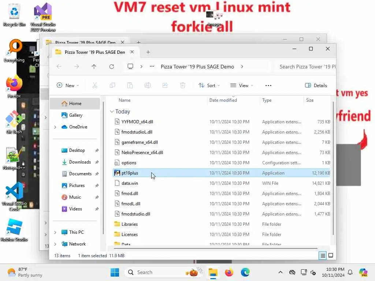The width and height of the screenshot is (375, 281).
Task: Open Roblox Studio desktop shortcut
Action: click(x=14, y=230)
